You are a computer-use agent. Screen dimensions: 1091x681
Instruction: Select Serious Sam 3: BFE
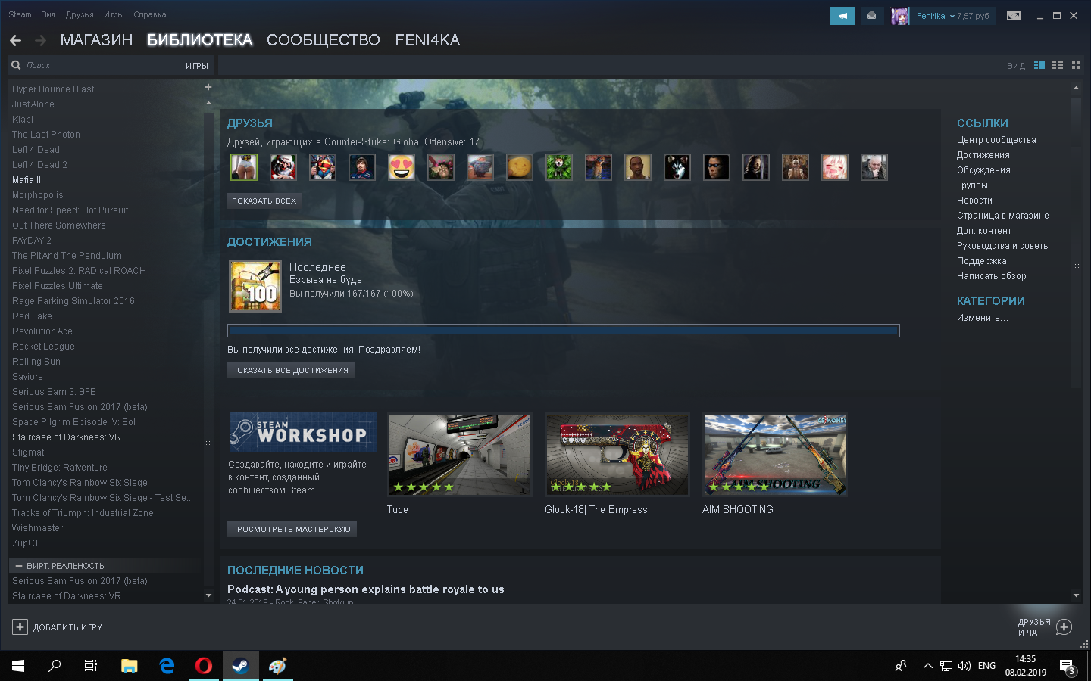(x=54, y=392)
